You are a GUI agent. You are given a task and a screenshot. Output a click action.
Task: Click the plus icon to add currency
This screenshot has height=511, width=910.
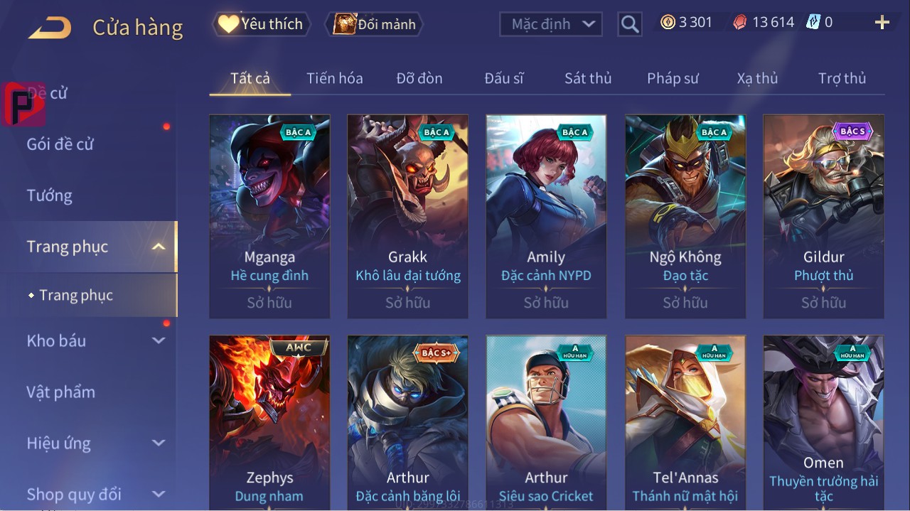coord(882,23)
